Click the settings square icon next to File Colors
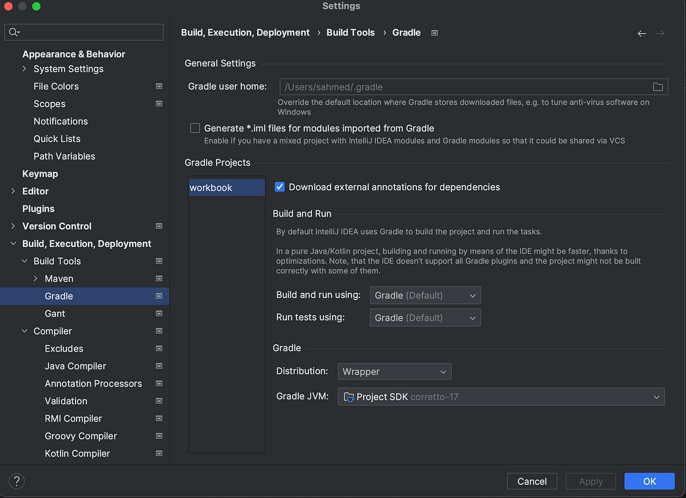Image resolution: width=686 pixels, height=498 pixels. tap(158, 86)
